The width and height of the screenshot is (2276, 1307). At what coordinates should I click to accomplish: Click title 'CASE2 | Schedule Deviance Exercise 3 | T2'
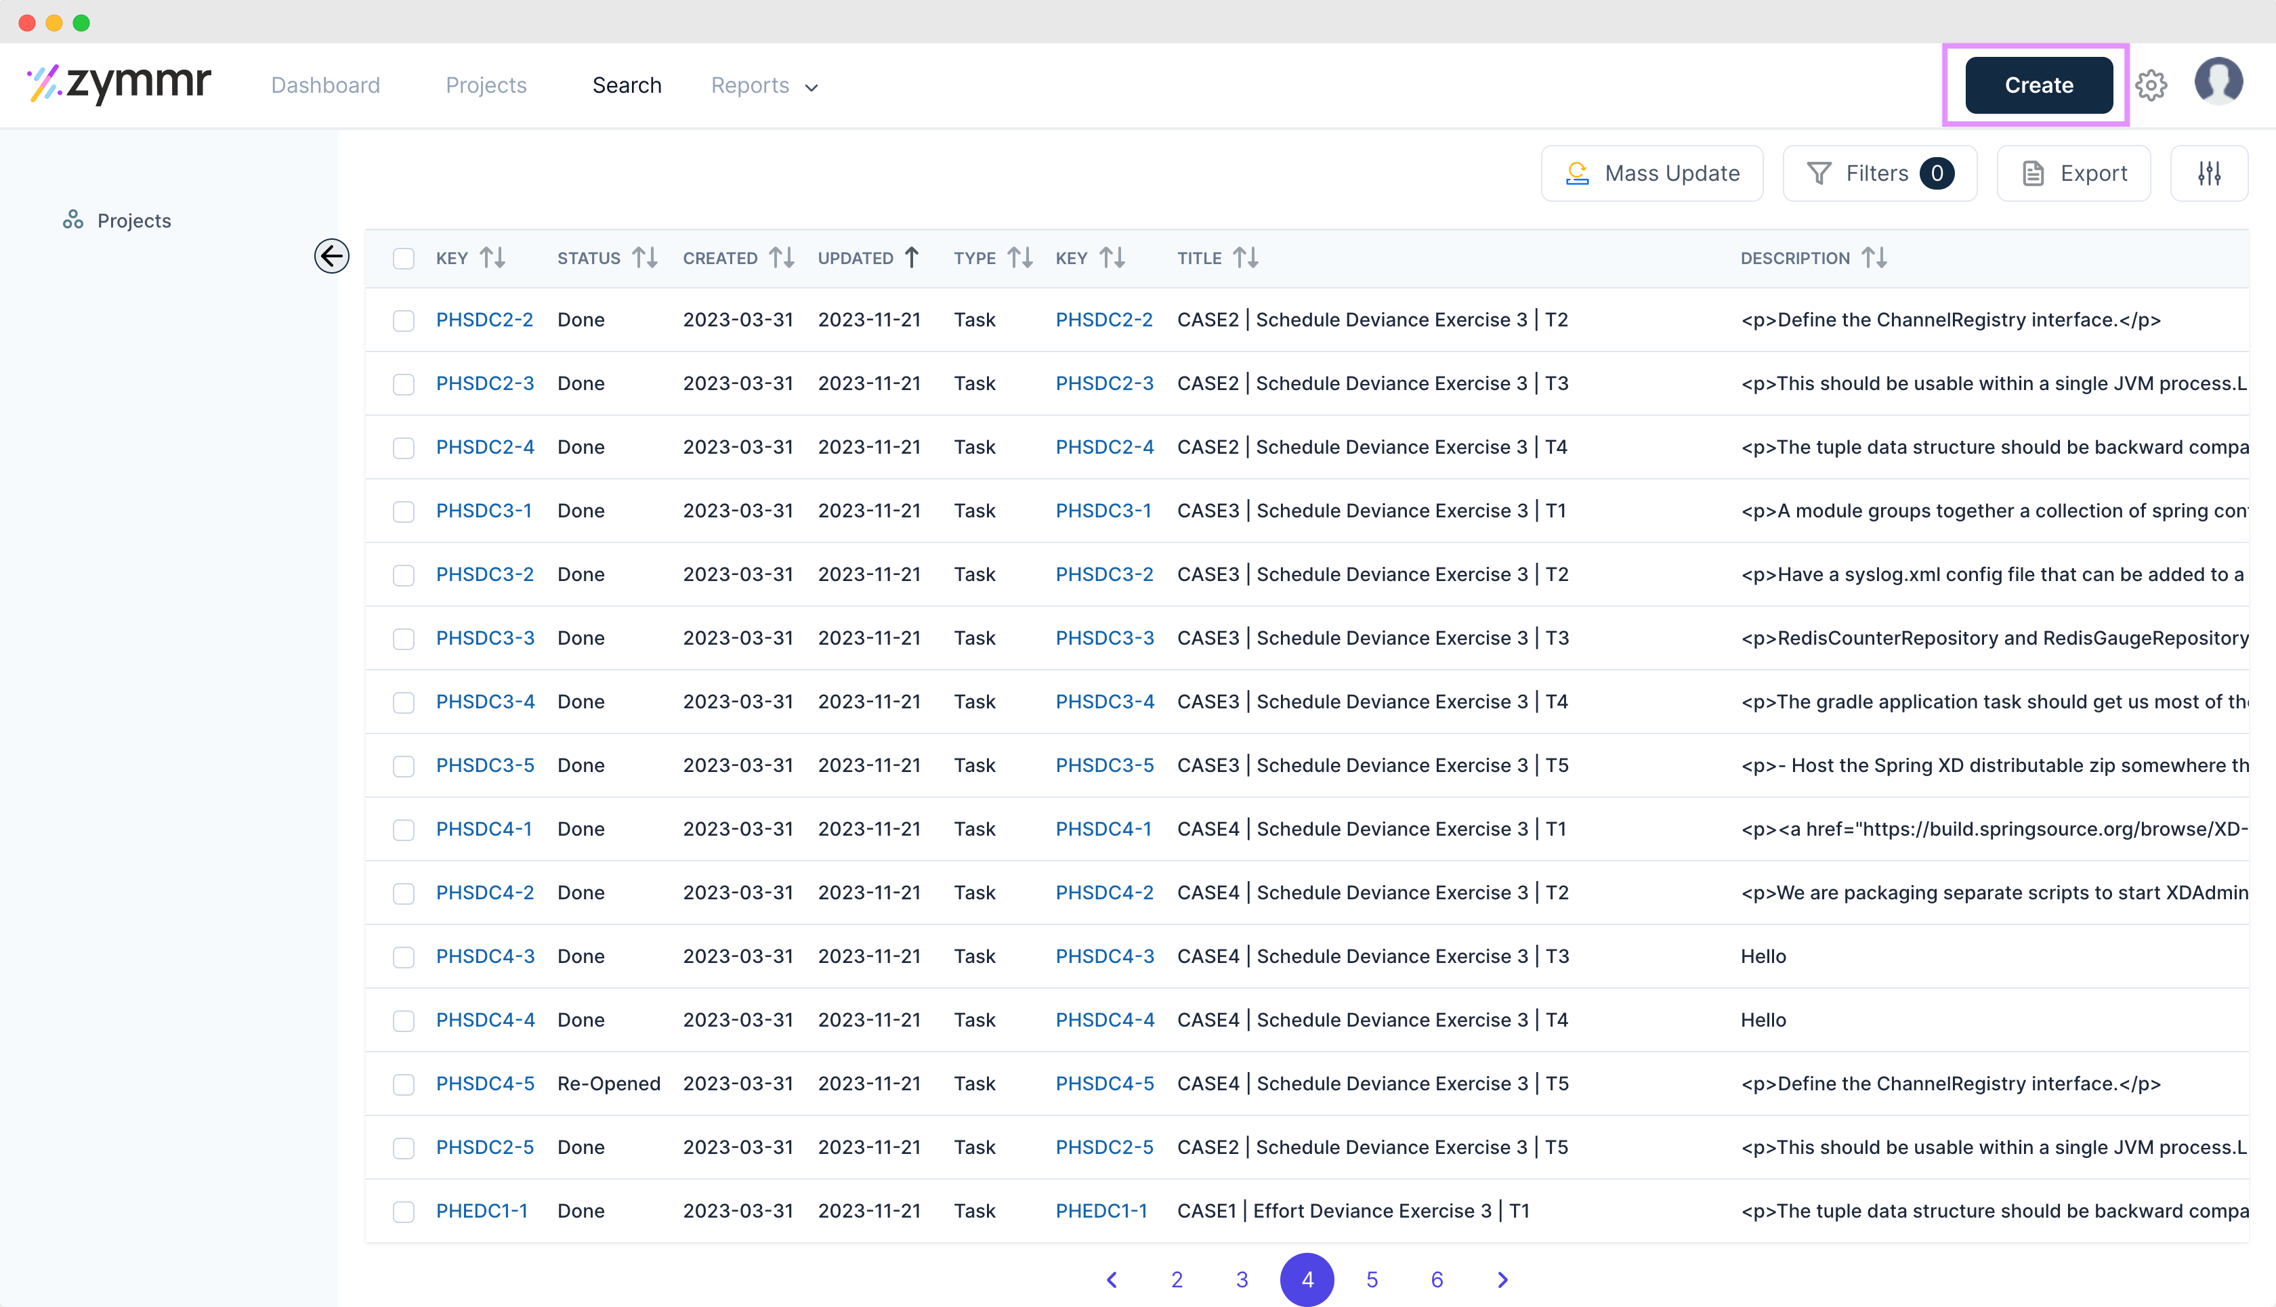click(x=1372, y=320)
